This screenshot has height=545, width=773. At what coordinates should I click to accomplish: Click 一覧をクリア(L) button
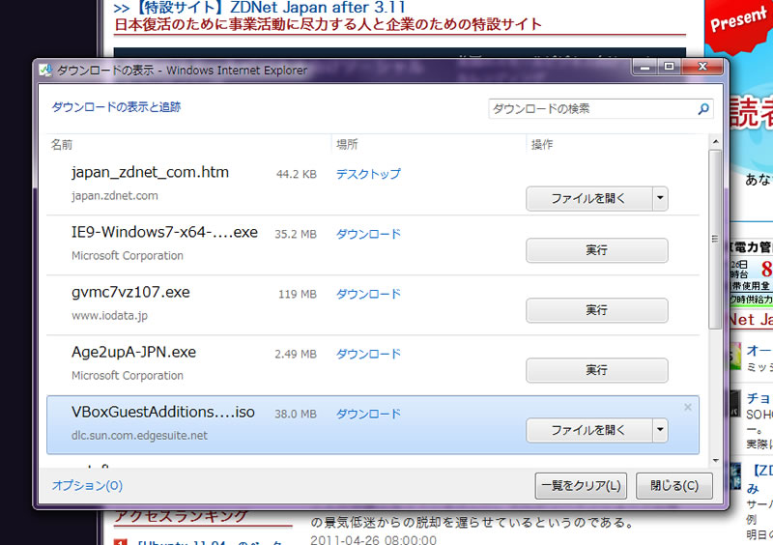[581, 486]
